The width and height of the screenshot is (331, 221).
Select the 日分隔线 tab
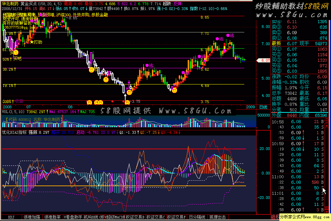pyautogui.click(x=197, y=217)
